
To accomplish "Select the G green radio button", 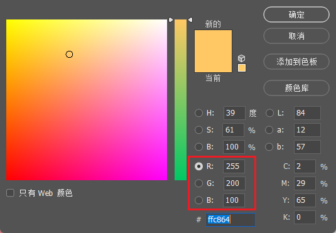I will [198, 183].
